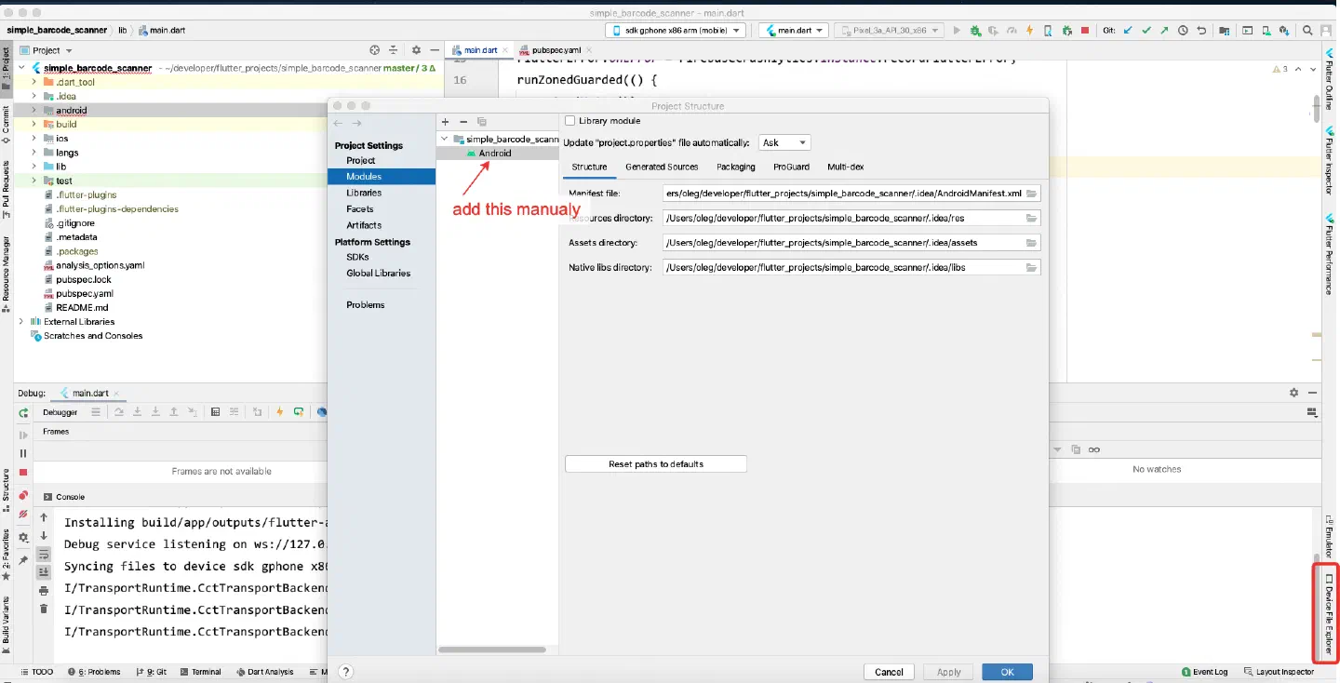This screenshot has width=1340, height=683.
Task: Browse for the Native libs directory folder icon
Action: [x=1031, y=267]
